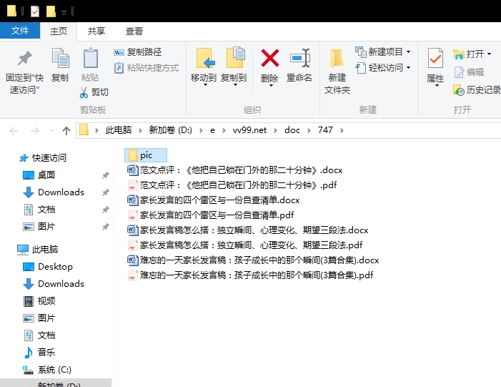Click 此电脑 in the address bar

click(119, 130)
